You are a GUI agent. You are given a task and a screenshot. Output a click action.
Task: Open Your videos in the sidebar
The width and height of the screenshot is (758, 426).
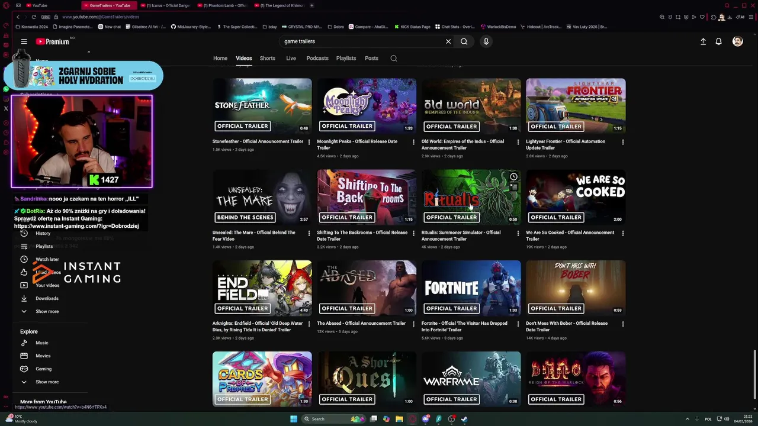pyautogui.click(x=47, y=285)
